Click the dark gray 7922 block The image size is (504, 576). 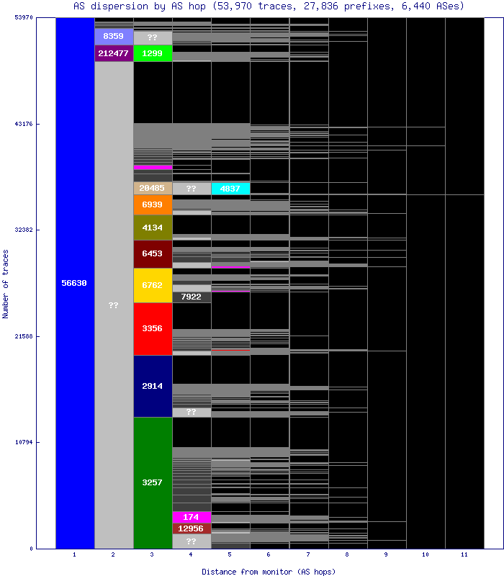point(192,297)
